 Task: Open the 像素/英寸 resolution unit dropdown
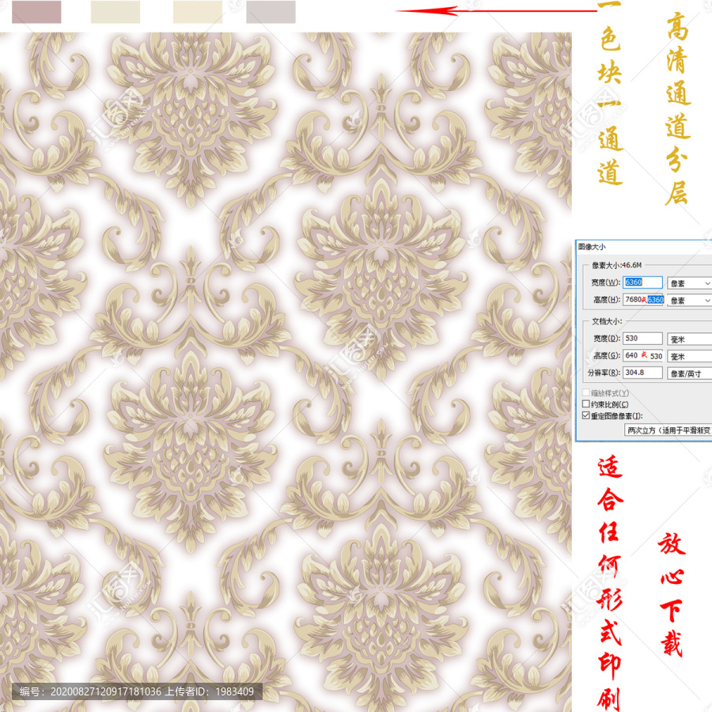click(x=689, y=373)
